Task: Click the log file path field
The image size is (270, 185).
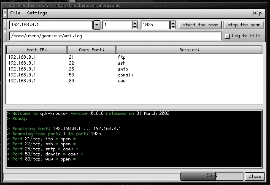Action: [114, 36]
